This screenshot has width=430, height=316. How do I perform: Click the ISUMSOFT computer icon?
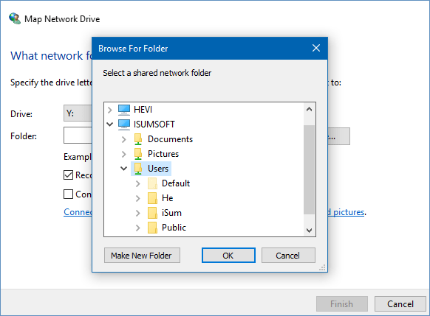[x=124, y=124]
